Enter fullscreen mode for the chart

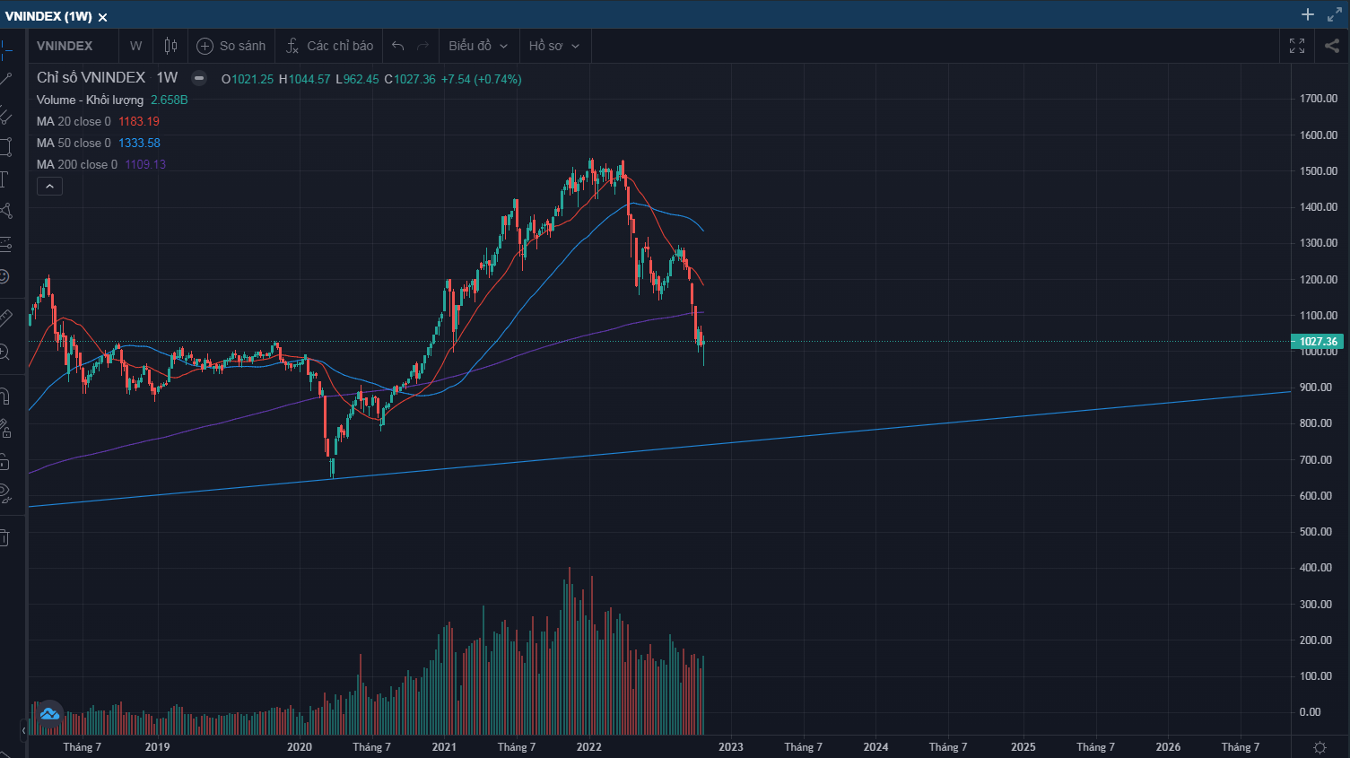1297,46
